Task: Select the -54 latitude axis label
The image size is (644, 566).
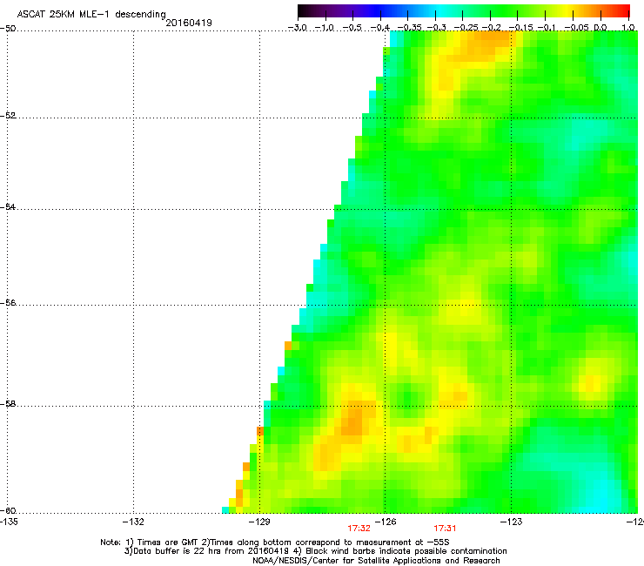Action: click(x=8, y=206)
